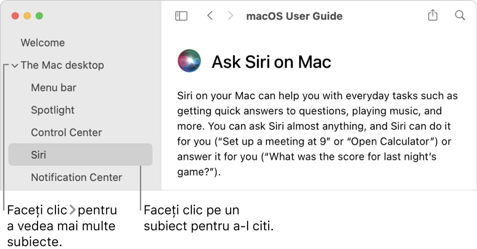Image resolution: width=477 pixels, height=249 pixels.
Task: Maximize the window with green button
Action: pos(39,16)
